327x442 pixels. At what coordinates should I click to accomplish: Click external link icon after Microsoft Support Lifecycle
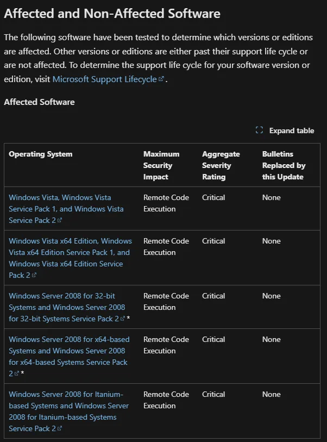(161, 79)
